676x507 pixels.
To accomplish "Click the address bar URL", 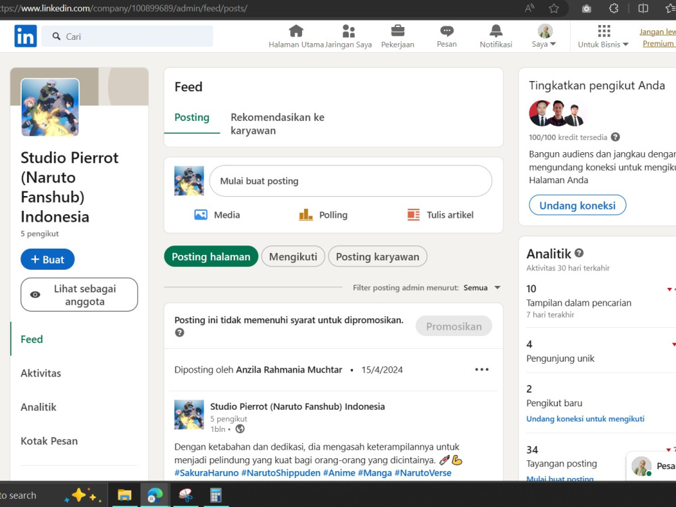I will 125,8.
